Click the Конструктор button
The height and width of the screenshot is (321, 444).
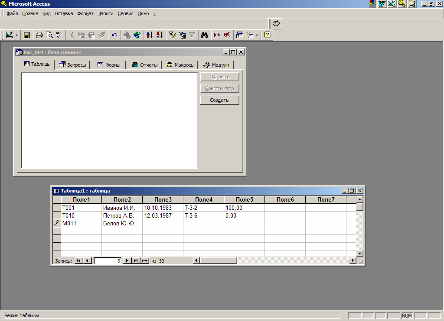(219, 88)
